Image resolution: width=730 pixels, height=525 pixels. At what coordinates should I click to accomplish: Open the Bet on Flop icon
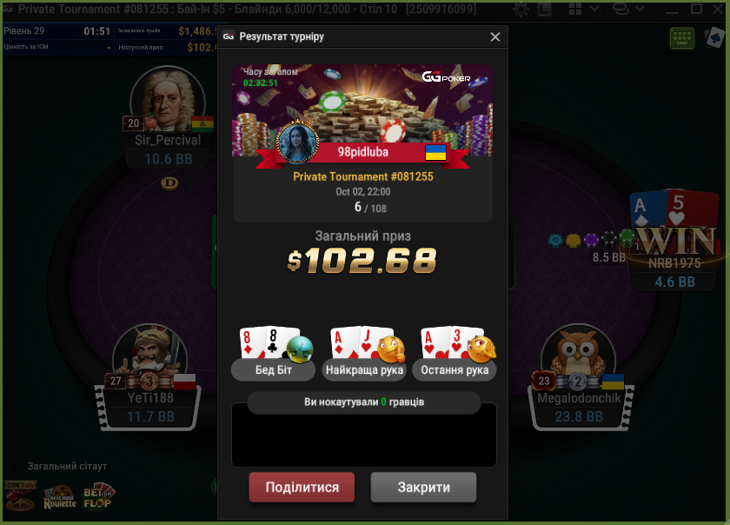pyautogui.click(x=98, y=498)
